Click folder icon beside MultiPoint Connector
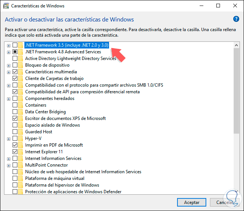 click(x=20, y=165)
